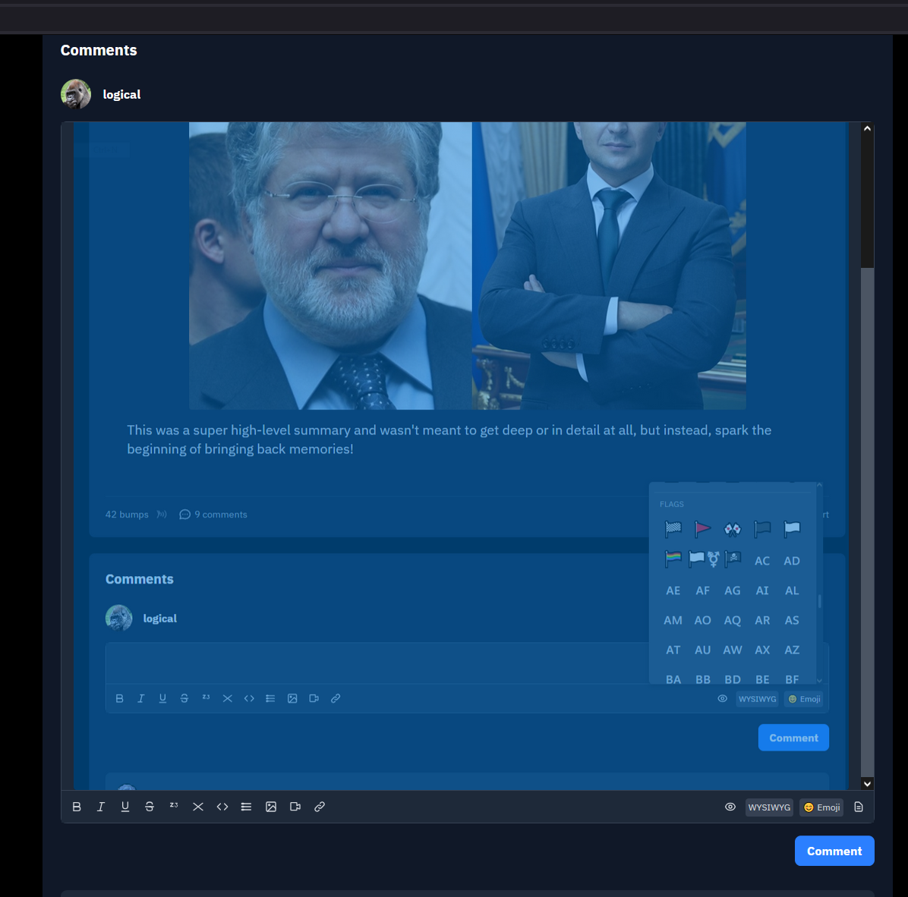Image resolution: width=908 pixels, height=897 pixels.
Task: Apply Underline from the outer editor toolbar
Action: point(125,807)
